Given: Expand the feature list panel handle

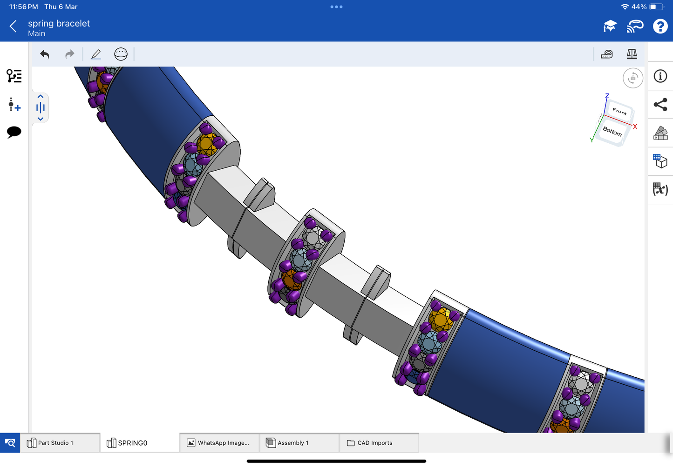Looking at the screenshot, I should 41,108.
